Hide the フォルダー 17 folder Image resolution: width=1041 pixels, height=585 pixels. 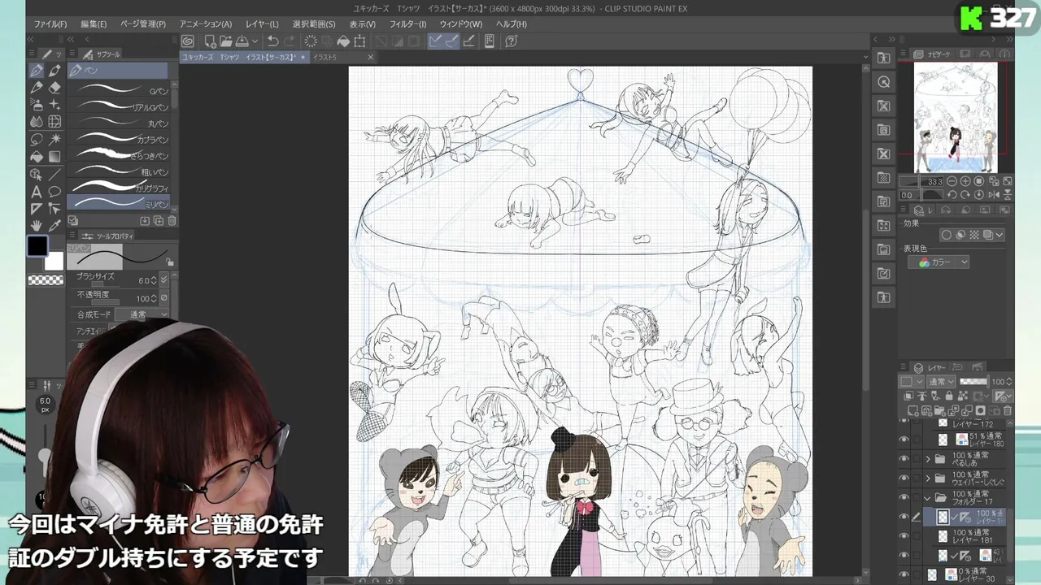pos(904,497)
